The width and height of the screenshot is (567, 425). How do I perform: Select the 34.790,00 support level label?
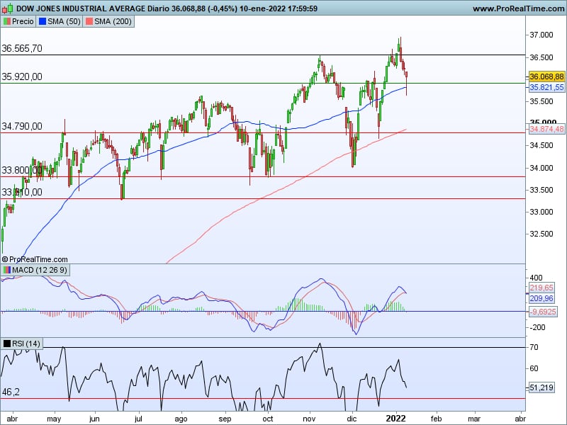click(x=22, y=126)
